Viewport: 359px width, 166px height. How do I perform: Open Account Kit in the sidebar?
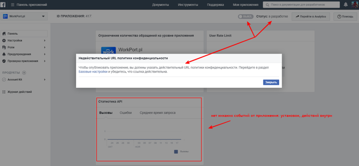point(15,80)
